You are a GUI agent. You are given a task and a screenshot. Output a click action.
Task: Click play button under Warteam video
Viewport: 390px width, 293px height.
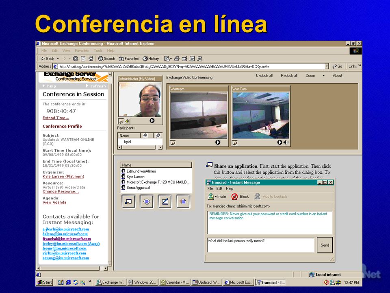tap(218, 142)
